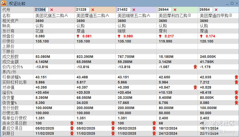The image size is (239, 137).
Task: Click the 价内/价外% row label
Action: pos(12,67)
